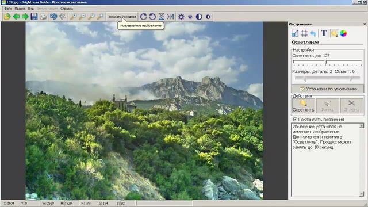Select the Text tool (T icon)
This screenshot has height=207, width=368.
coord(324,33)
